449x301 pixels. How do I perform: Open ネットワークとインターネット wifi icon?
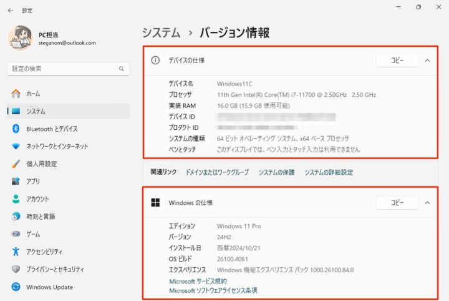[x=16, y=146]
